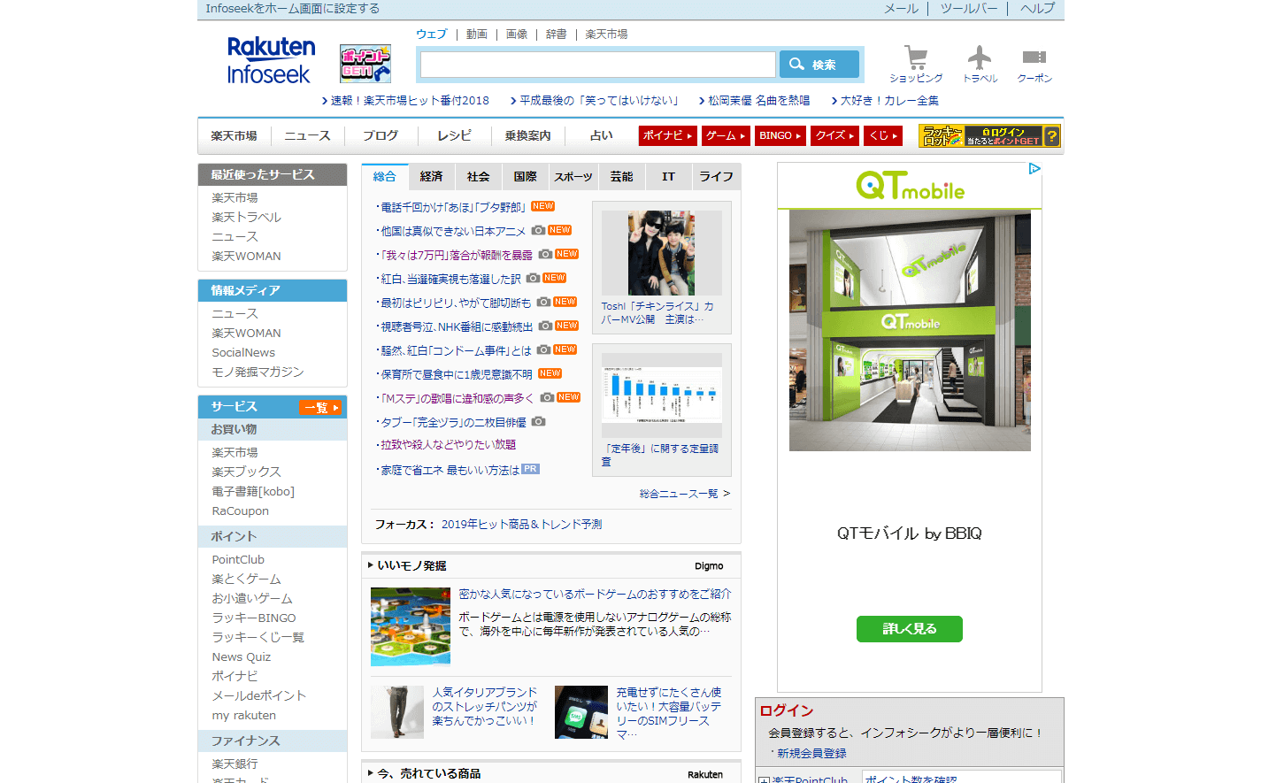This screenshot has height=783, width=1261.
Task: Click the PR badge on 家庭で省エネ
Action: click(530, 469)
